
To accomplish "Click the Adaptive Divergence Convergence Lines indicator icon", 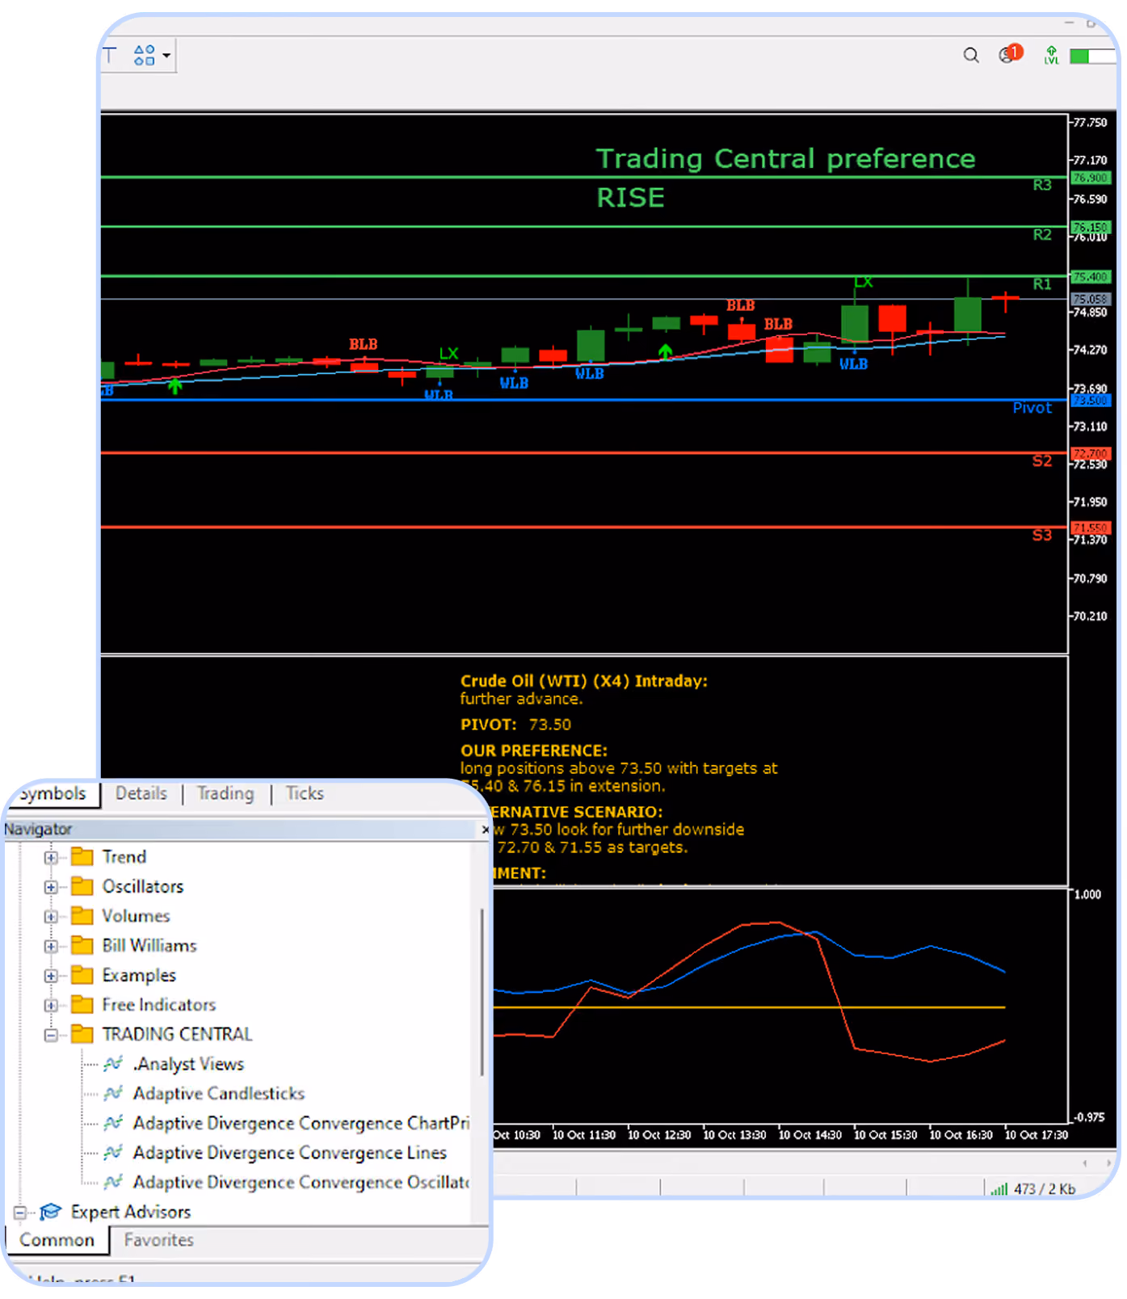I will [x=113, y=1152].
